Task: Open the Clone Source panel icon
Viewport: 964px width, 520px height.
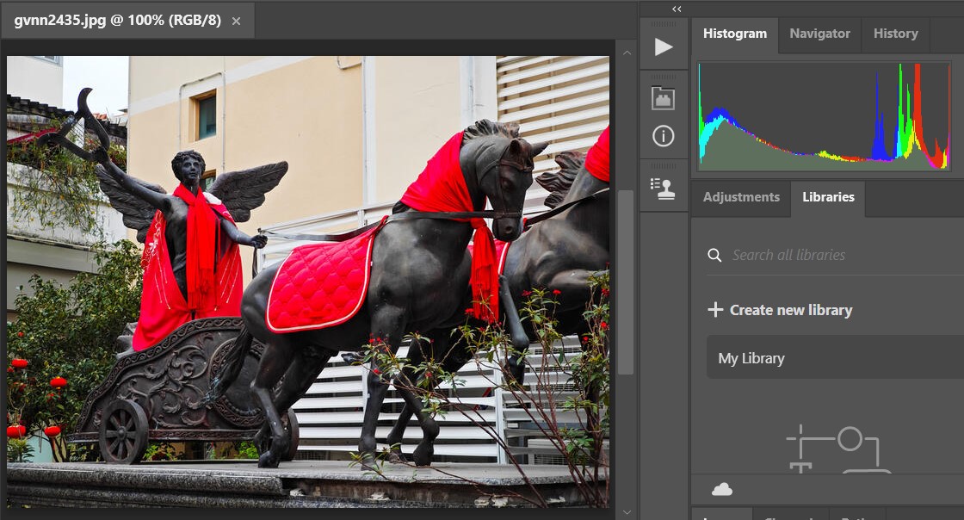Action: point(663,189)
